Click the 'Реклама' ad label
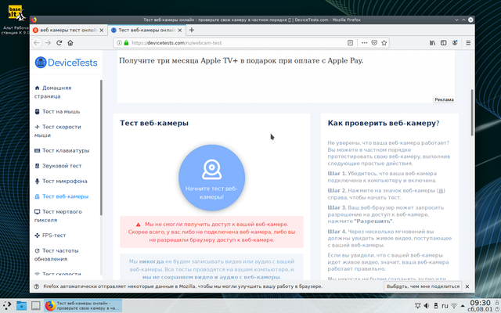 pyautogui.click(x=444, y=99)
